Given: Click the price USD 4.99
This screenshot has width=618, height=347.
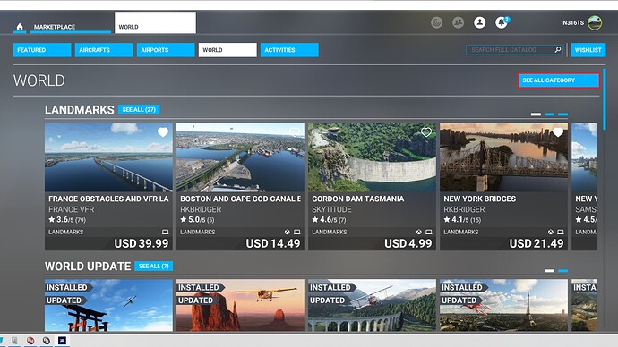Looking at the screenshot, I should (x=408, y=243).
